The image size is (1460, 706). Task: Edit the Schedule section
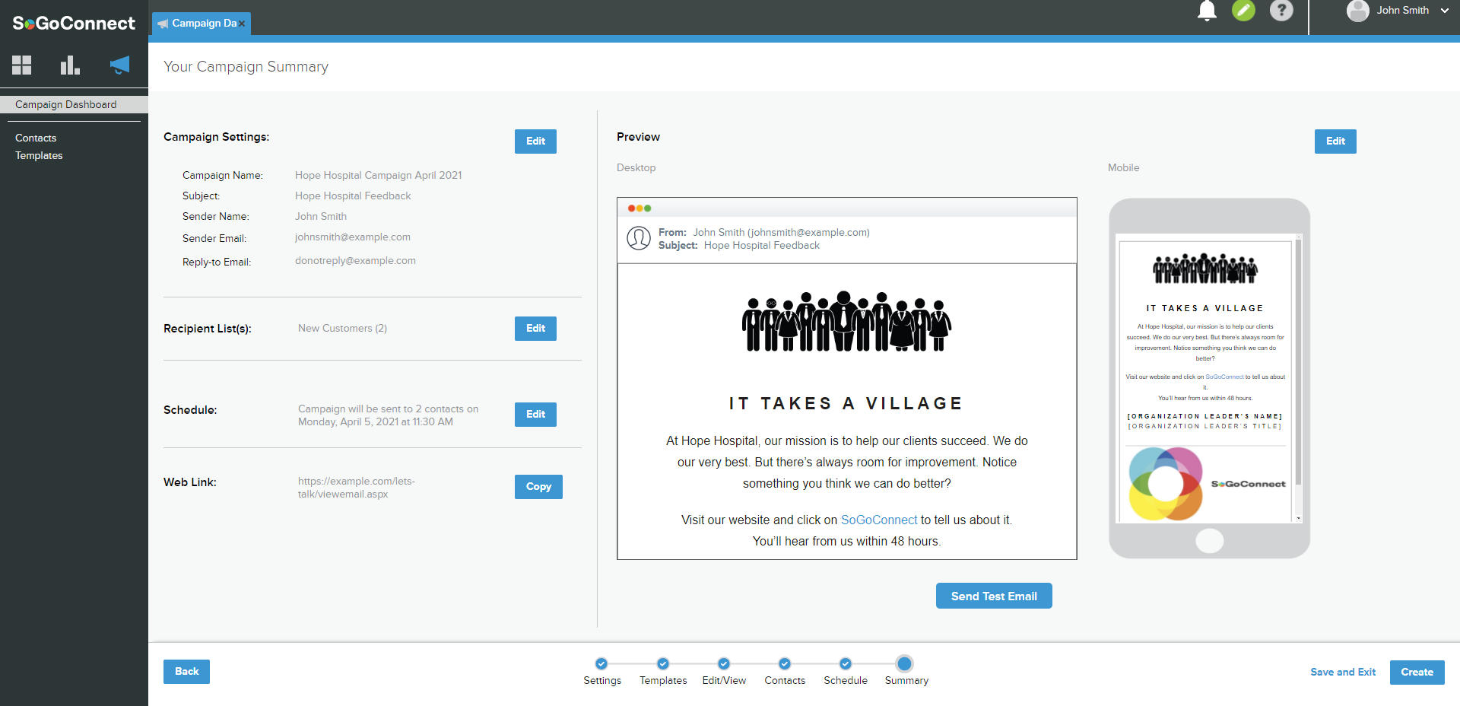535,415
